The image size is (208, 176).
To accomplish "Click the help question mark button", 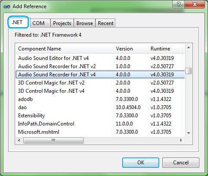I will click(179, 4).
